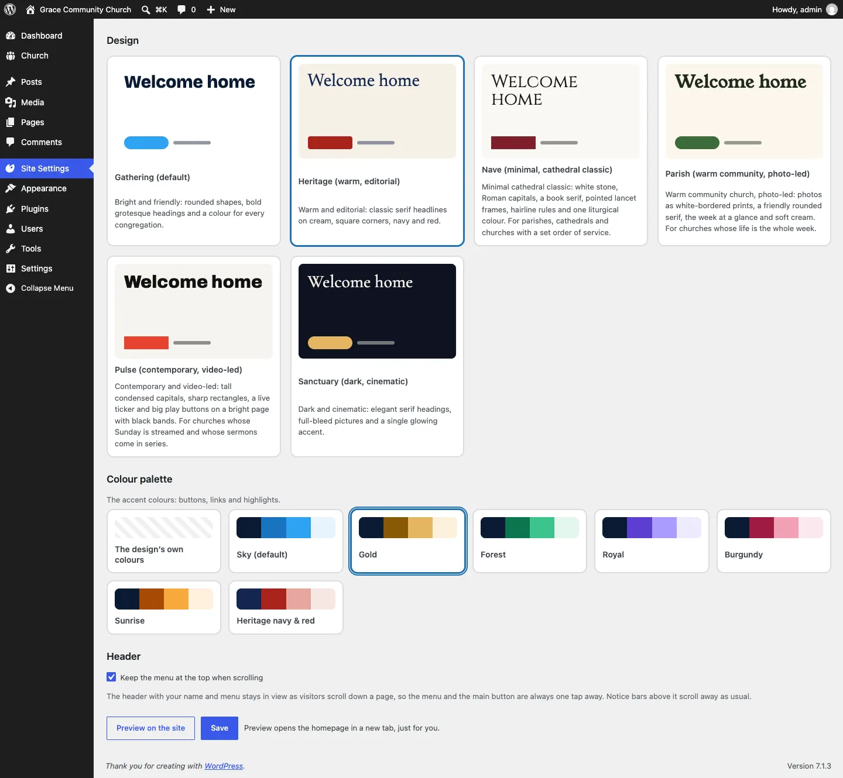
Task: Choose the Nave minimal cathedral design
Action: [x=561, y=151]
